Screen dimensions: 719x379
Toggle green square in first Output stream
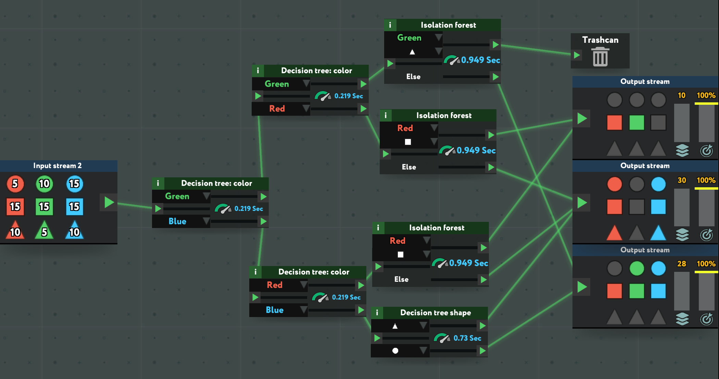pos(636,123)
